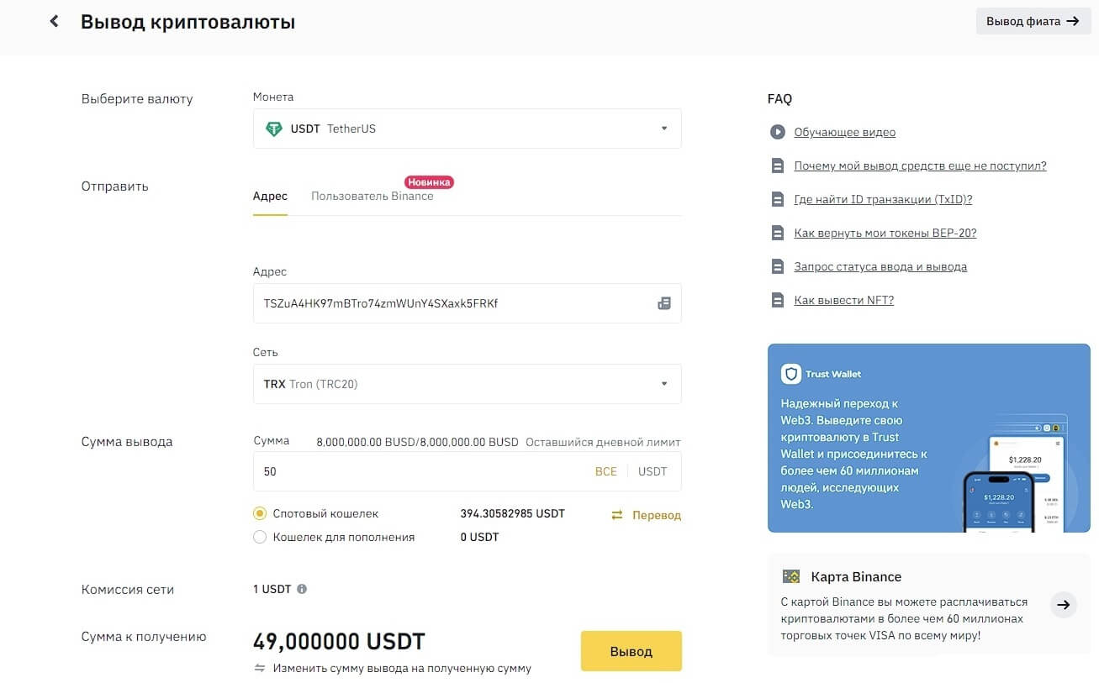Select Кошелек для пополнения radio option

[x=260, y=537]
